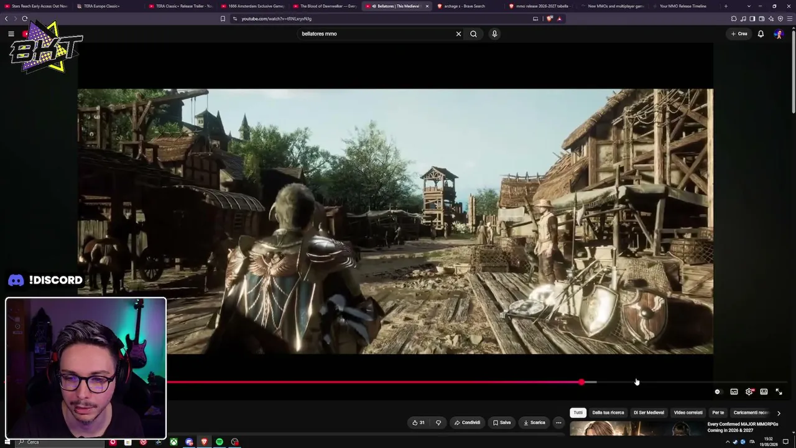This screenshot has height=448, width=796.
Task: Click the YouTube search input field
Action: [x=376, y=34]
